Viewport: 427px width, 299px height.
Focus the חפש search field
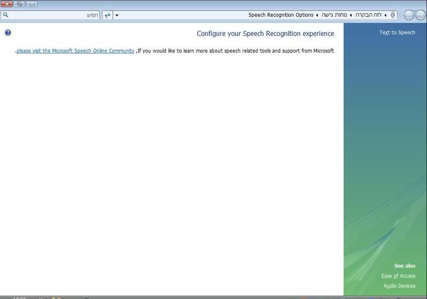[50, 15]
